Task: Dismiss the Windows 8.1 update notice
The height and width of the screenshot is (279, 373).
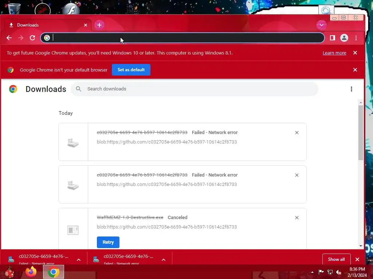Action: (x=355, y=53)
